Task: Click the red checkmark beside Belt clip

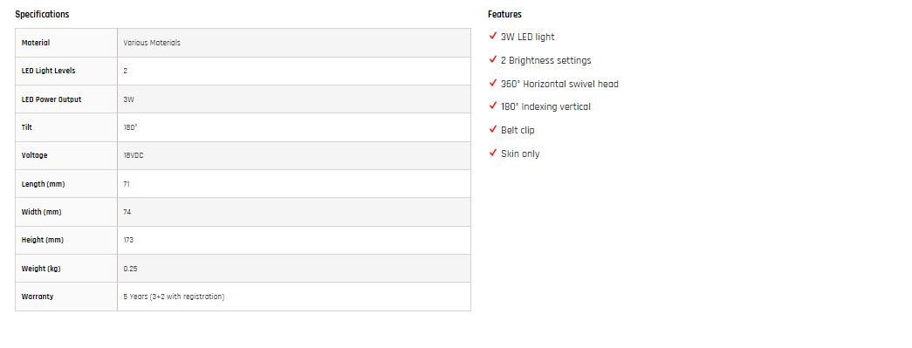Action: (x=492, y=130)
